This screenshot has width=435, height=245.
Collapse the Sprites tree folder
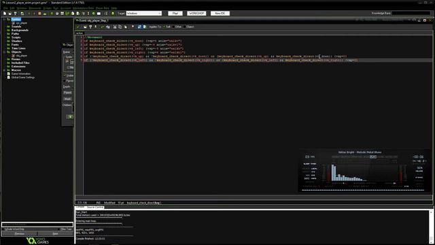tap(5, 20)
